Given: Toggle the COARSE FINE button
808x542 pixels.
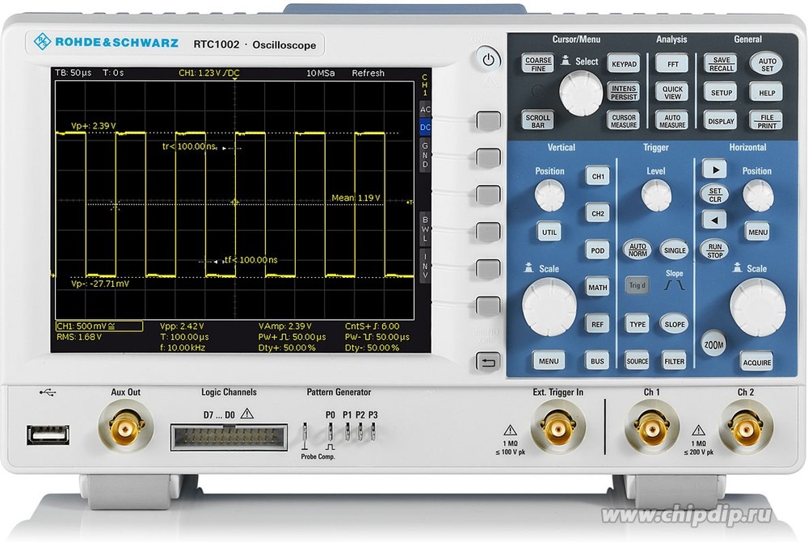Looking at the screenshot, I should point(537,64).
